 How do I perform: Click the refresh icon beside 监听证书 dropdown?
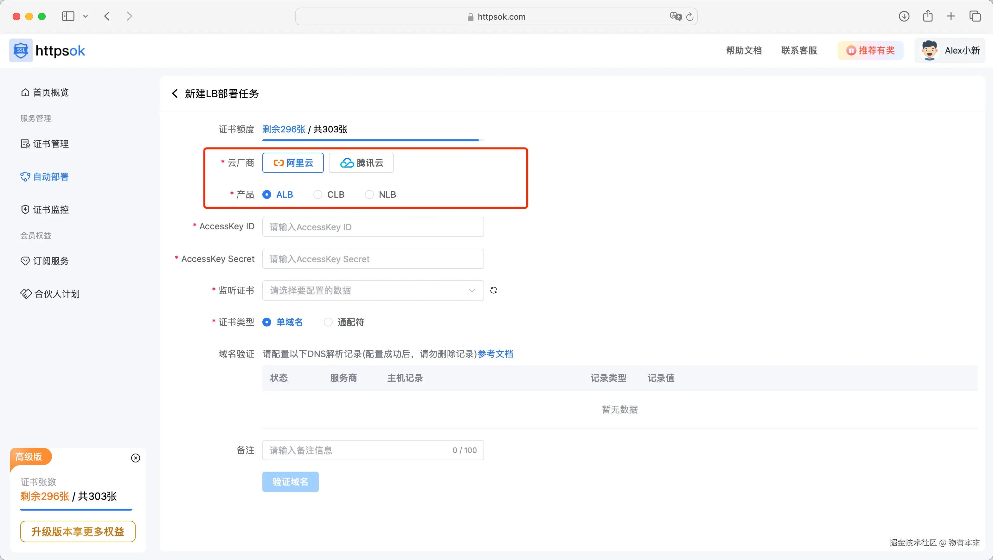coord(493,290)
